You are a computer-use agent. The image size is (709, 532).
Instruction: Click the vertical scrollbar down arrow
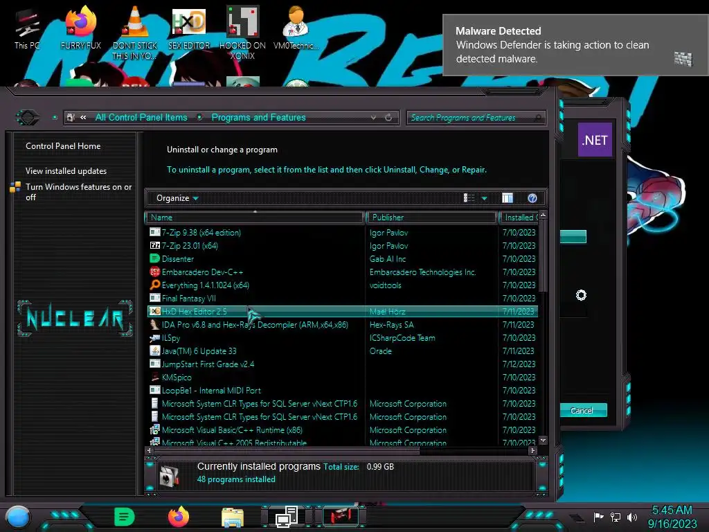pos(543,440)
